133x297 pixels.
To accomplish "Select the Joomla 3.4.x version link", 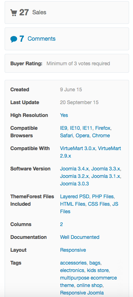I will (74, 169).
